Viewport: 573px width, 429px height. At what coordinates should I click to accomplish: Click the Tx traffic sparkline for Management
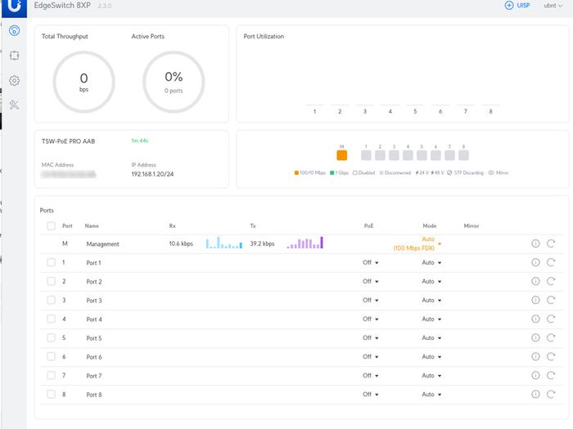tap(305, 243)
